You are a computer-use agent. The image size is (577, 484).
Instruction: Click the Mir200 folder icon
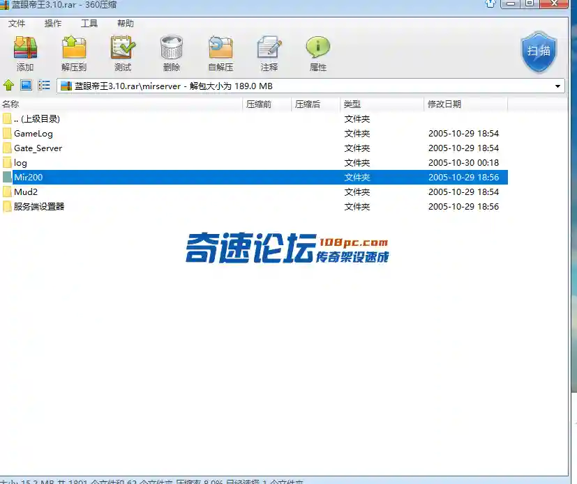[x=7, y=177]
